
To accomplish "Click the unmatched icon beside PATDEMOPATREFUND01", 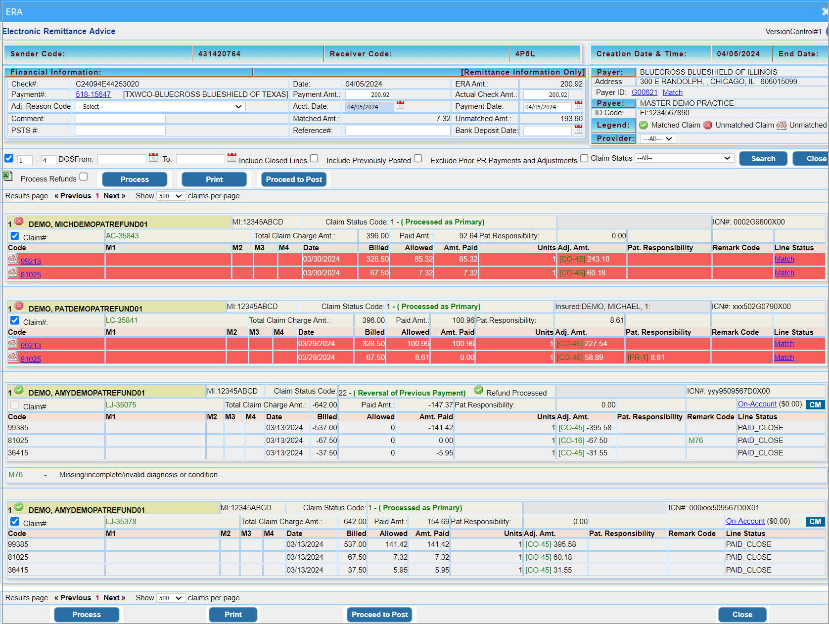I will point(19,306).
